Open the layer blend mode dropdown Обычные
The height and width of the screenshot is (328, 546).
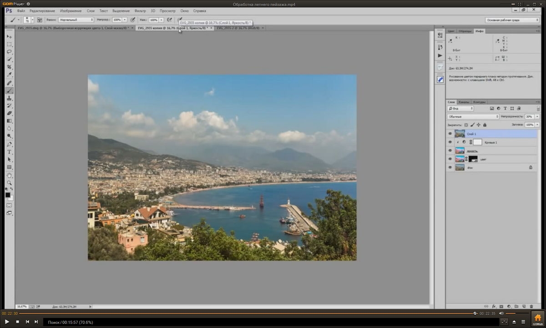[x=473, y=117]
